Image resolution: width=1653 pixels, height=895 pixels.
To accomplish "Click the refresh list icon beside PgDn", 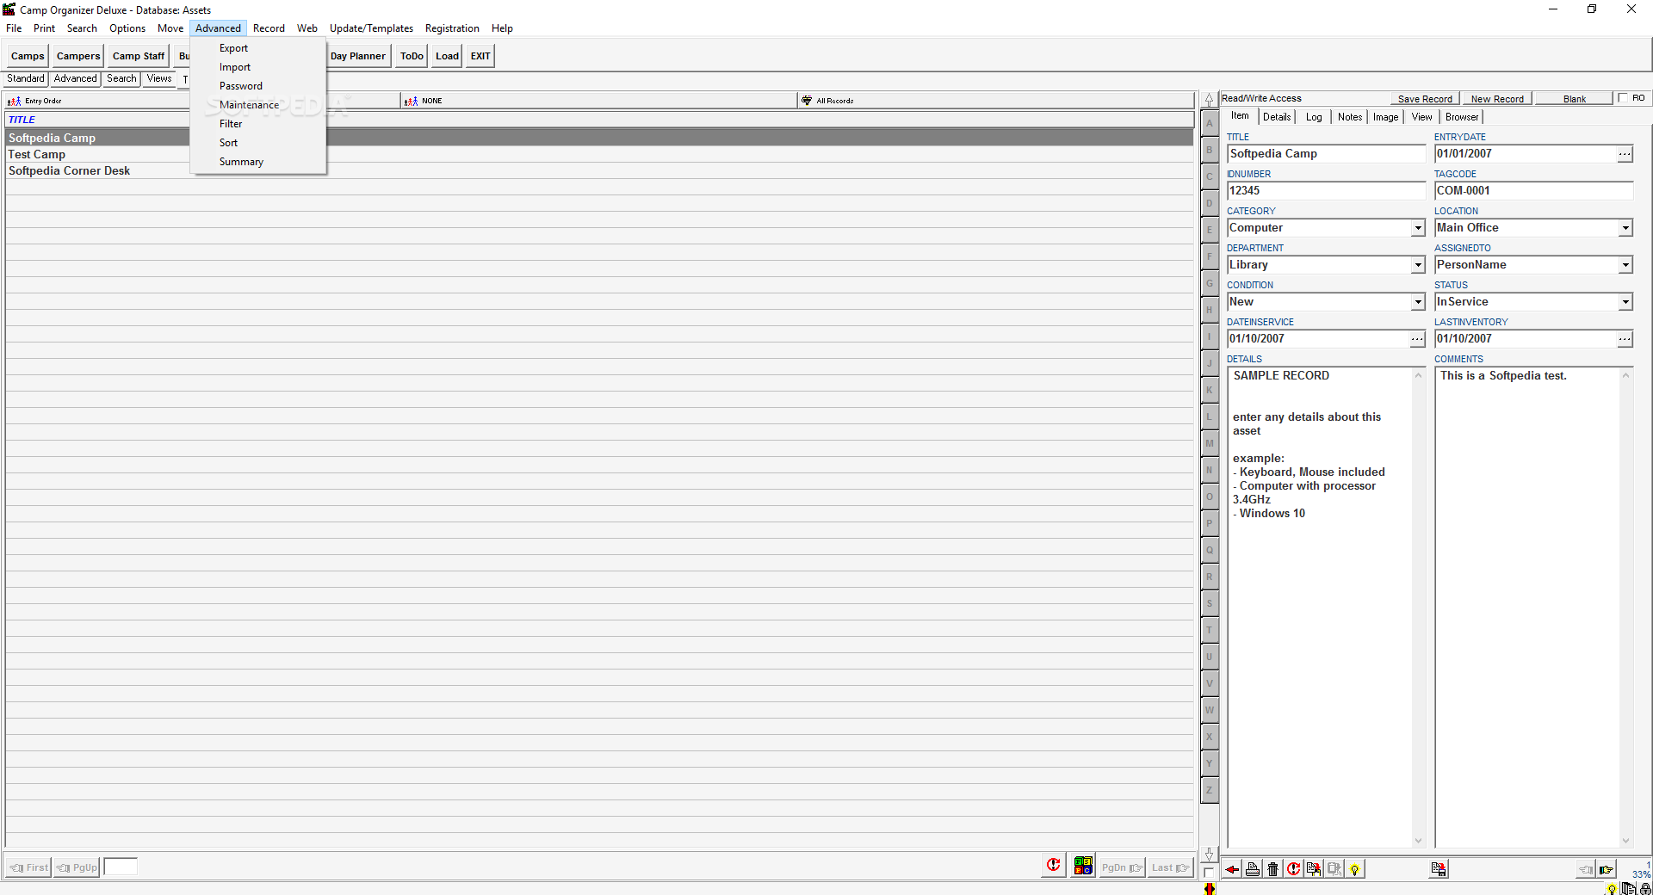I will [x=1054, y=866].
